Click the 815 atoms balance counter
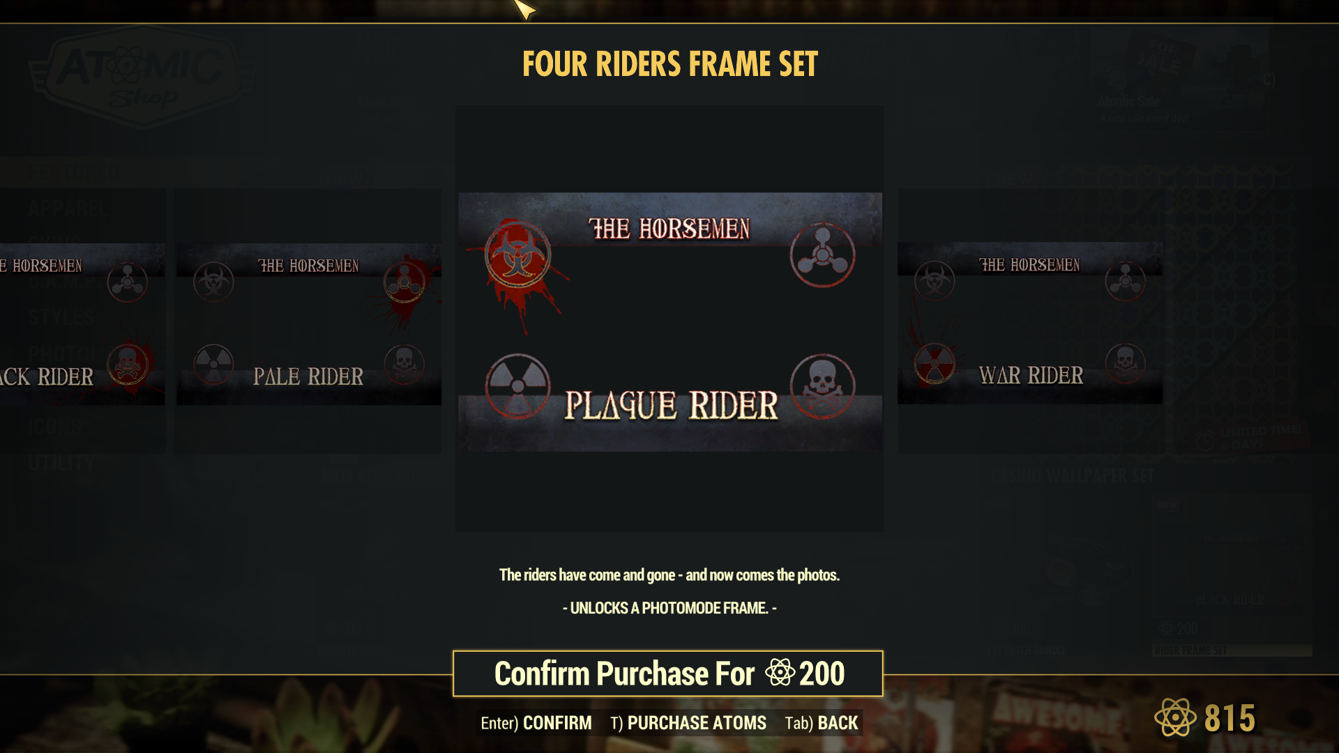 pyautogui.click(x=1205, y=717)
